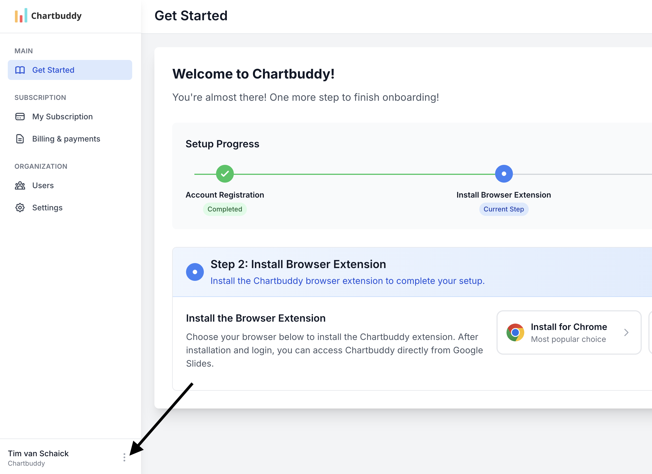The width and height of the screenshot is (652, 474).
Task: Click the Chartbuddy logo icon
Action: (x=21, y=16)
